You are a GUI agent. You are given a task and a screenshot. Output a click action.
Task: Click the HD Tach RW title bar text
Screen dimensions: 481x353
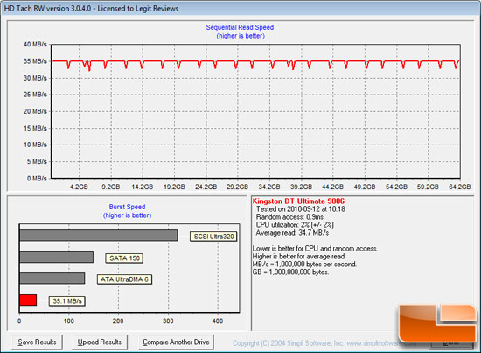[x=91, y=8]
